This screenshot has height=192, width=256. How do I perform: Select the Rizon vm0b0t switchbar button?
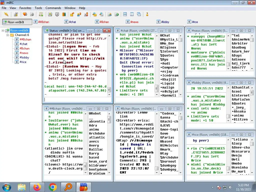tap(17, 22)
